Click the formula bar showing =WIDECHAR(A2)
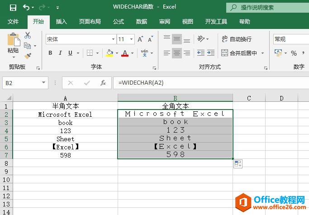This screenshot has width=309, height=215. pos(211,83)
